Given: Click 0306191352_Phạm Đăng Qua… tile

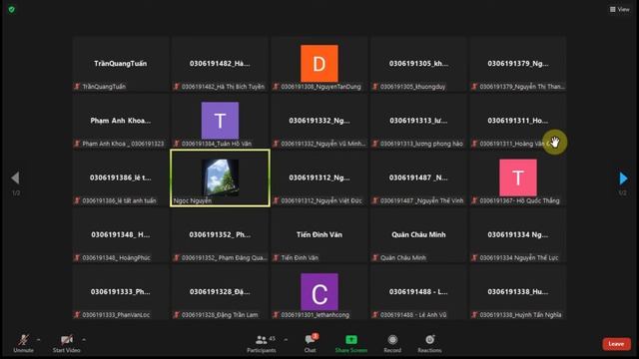Looking at the screenshot, I should pos(220,235).
